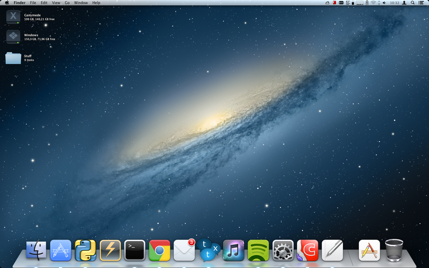Click the cloud weather icon in menu bar

[x=327, y=3]
